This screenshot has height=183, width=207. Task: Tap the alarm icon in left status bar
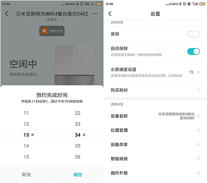pyautogui.click(x=82, y=4)
